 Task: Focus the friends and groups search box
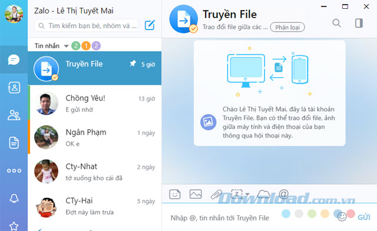87,26
